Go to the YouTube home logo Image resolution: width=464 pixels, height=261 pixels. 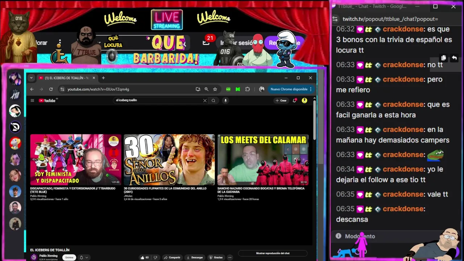click(47, 100)
